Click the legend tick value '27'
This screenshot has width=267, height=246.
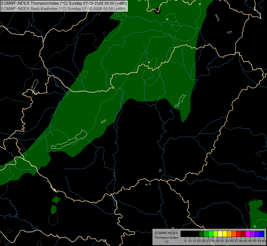[x=208, y=241]
